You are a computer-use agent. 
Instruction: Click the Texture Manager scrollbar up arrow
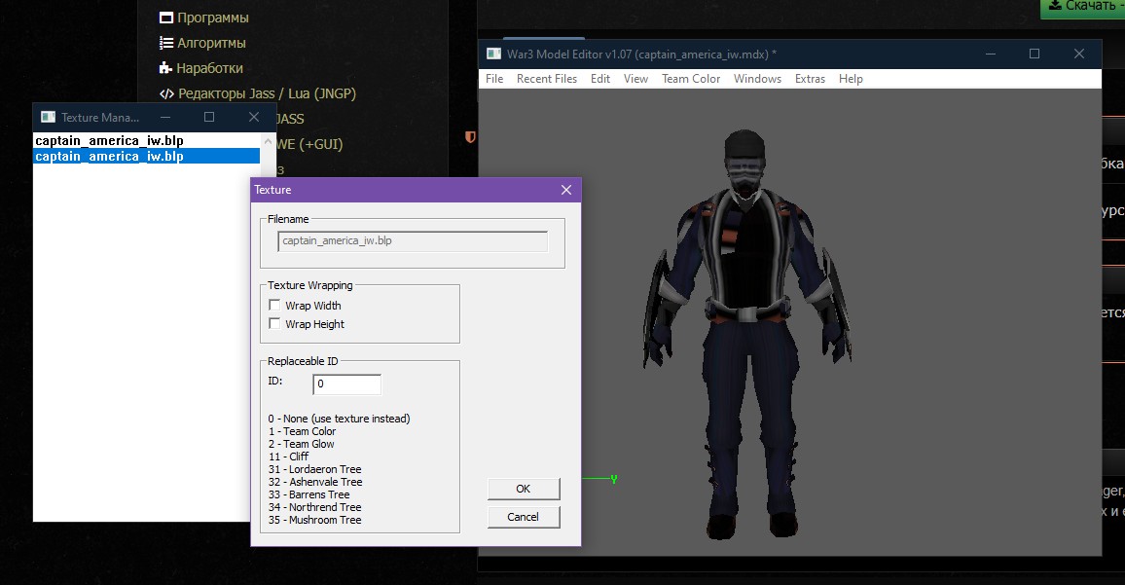tap(269, 141)
